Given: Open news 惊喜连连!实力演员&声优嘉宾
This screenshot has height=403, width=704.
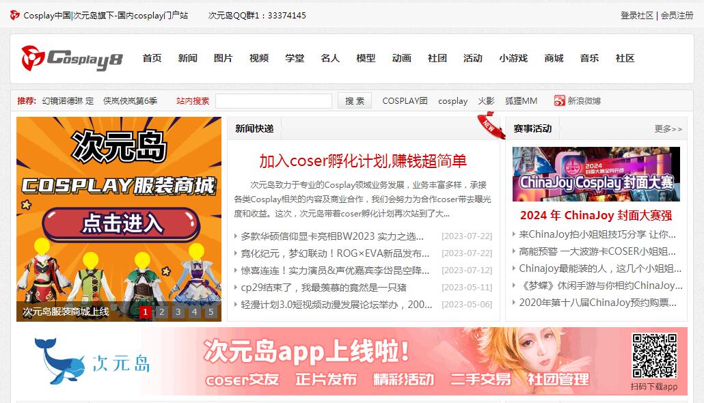Looking at the screenshot, I should point(335,270).
